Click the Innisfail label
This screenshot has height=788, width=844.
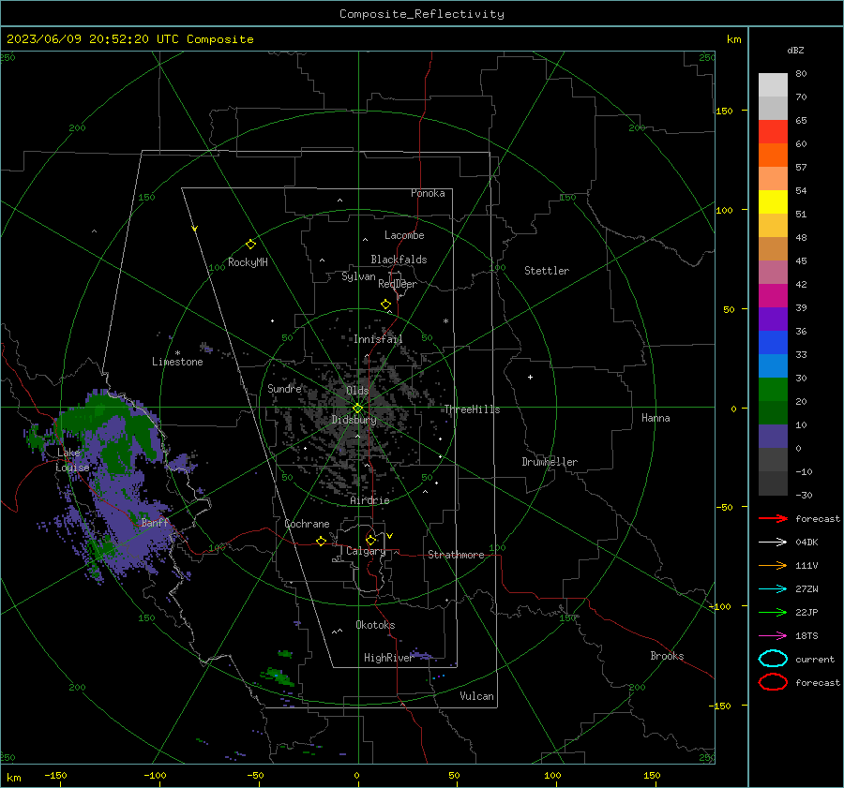pos(378,339)
